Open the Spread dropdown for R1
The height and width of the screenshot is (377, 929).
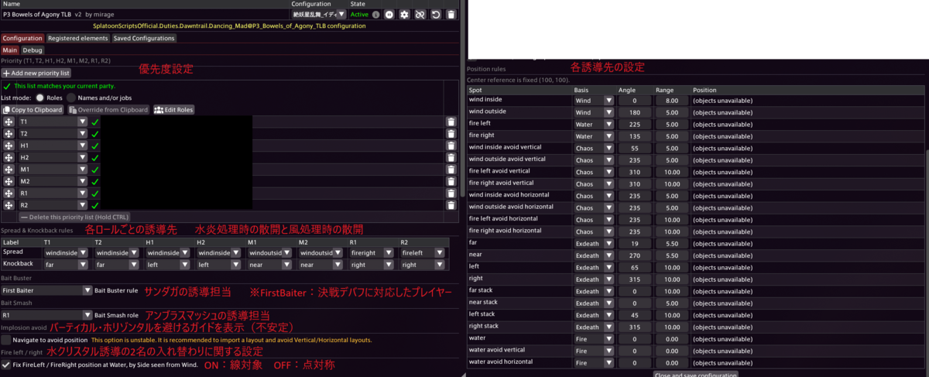click(372, 252)
